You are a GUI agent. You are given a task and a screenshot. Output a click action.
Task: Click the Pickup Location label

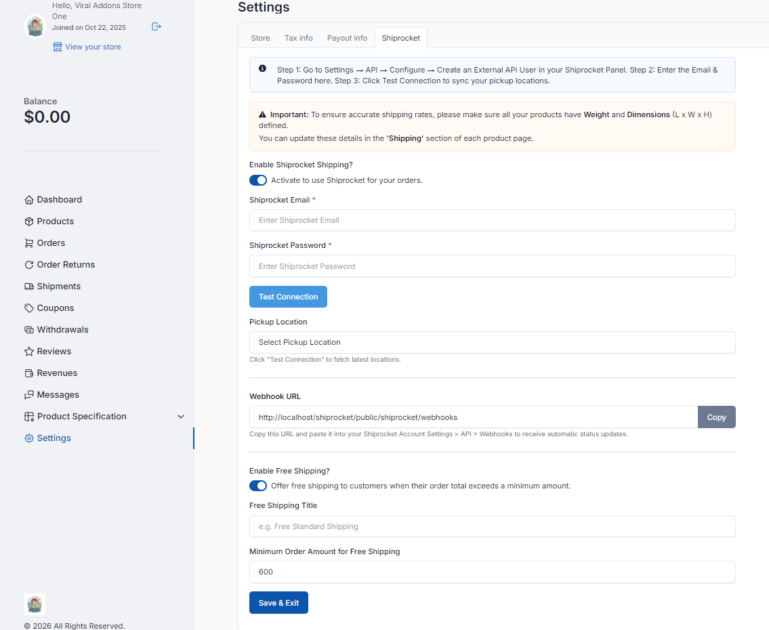click(278, 322)
